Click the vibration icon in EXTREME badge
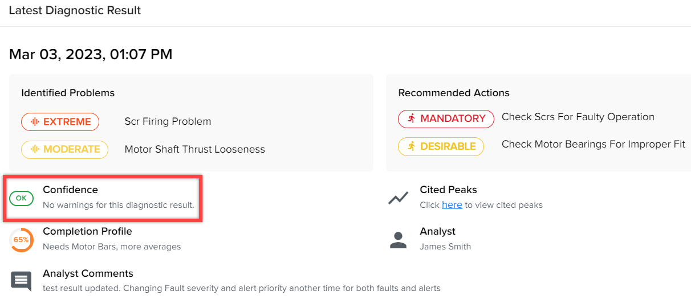 (35, 122)
